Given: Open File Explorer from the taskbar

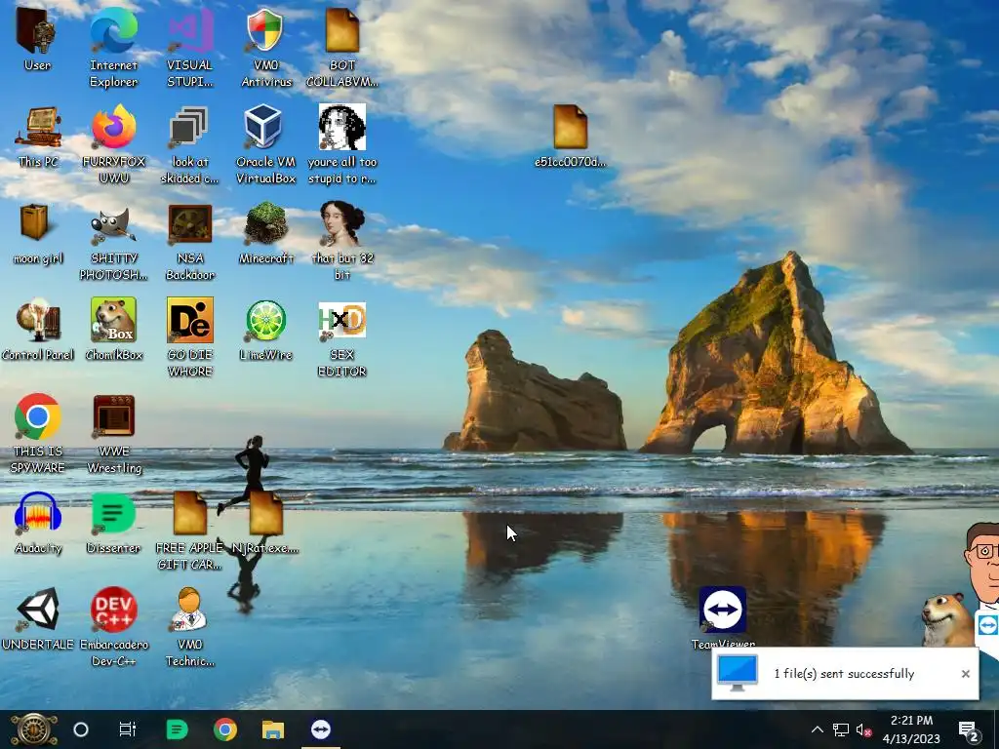Looking at the screenshot, I should coord(273,729).
